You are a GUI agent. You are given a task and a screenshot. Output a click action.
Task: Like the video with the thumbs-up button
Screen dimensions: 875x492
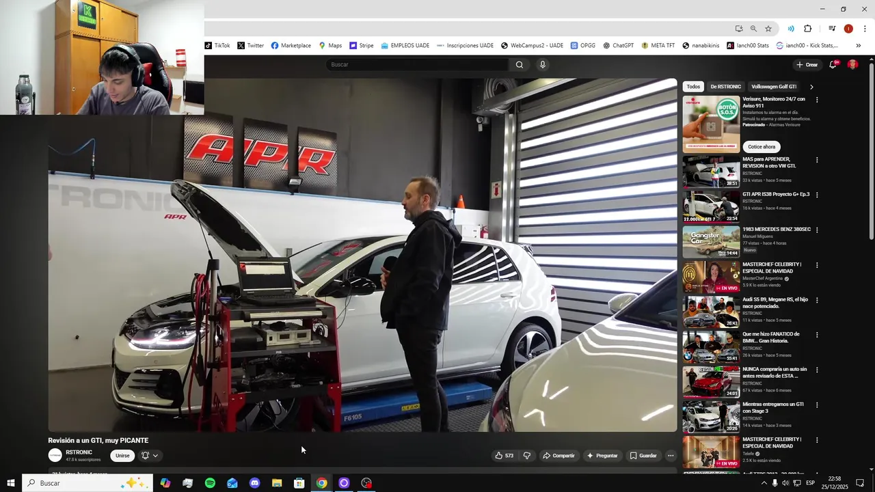[504, 456]
